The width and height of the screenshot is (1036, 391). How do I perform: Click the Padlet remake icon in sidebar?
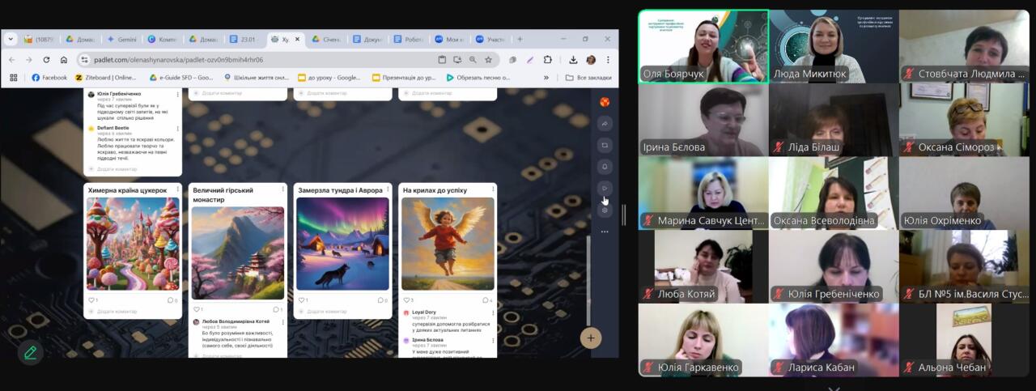click(605, 146)
